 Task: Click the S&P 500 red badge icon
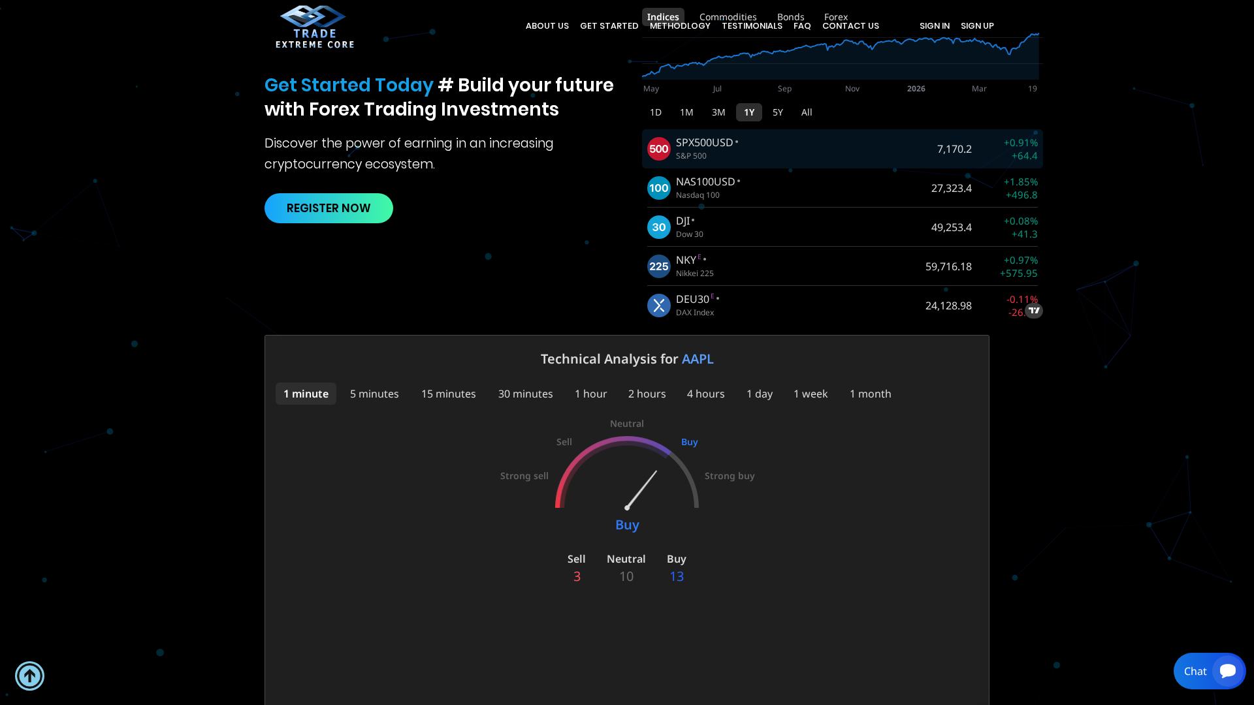coord(658,149)
